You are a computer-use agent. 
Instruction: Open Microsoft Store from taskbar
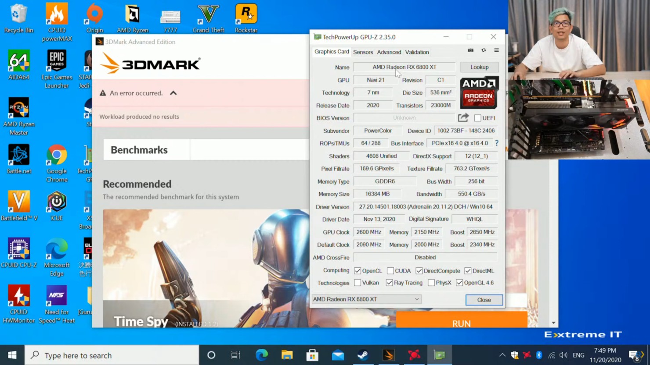coord(312,355)
